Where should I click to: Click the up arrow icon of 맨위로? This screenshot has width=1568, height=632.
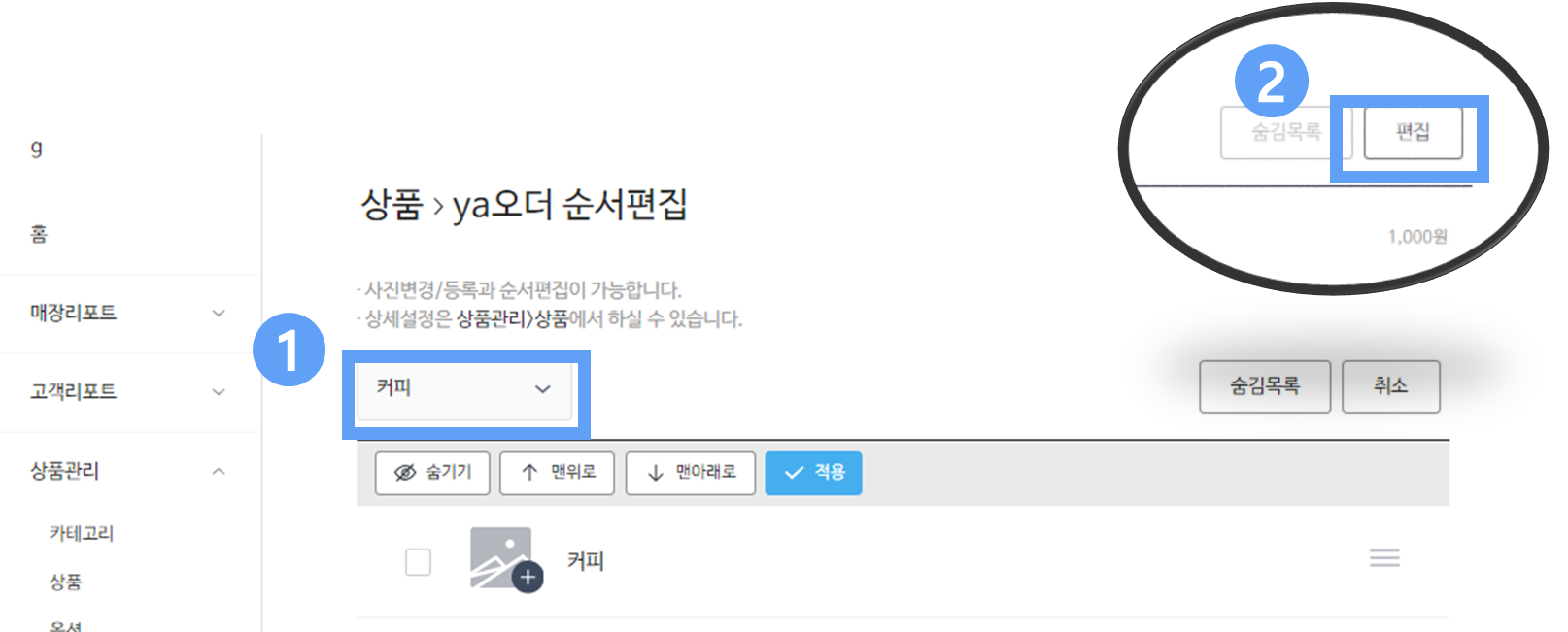pyautogui.click(x=529, y=473)
